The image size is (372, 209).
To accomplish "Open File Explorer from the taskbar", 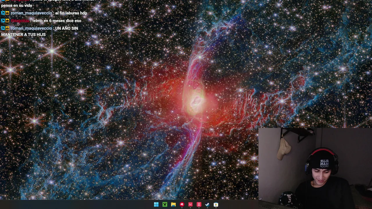I will [173, 205].
